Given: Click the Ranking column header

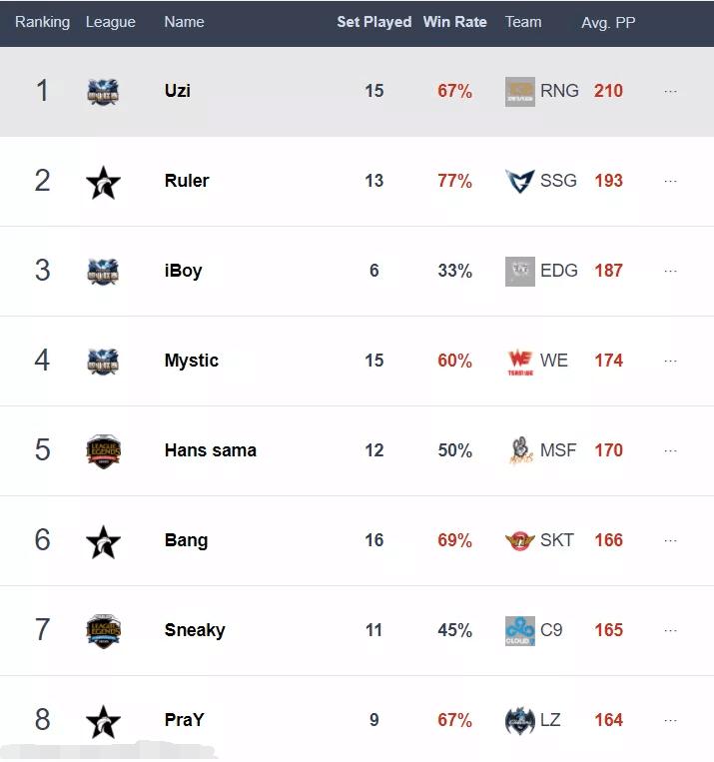Looking at the screenshot, I should click(42, 22).
